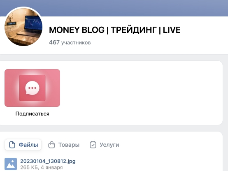228x171 pixels.
Task: Switch to the Товары tab
Action: point(64,145)
